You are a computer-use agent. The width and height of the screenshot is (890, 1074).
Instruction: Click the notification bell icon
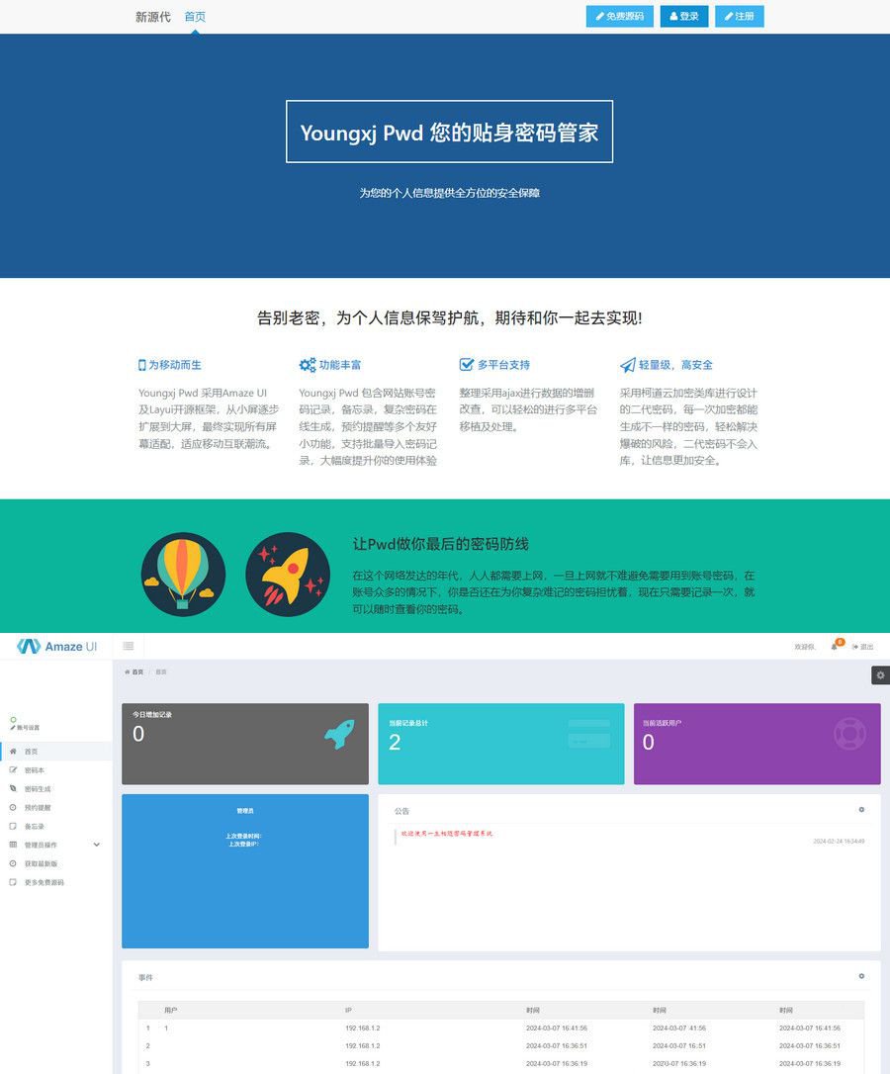835,647
